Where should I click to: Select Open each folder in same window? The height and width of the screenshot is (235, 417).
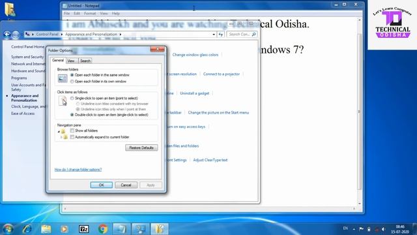coord(72,75)
